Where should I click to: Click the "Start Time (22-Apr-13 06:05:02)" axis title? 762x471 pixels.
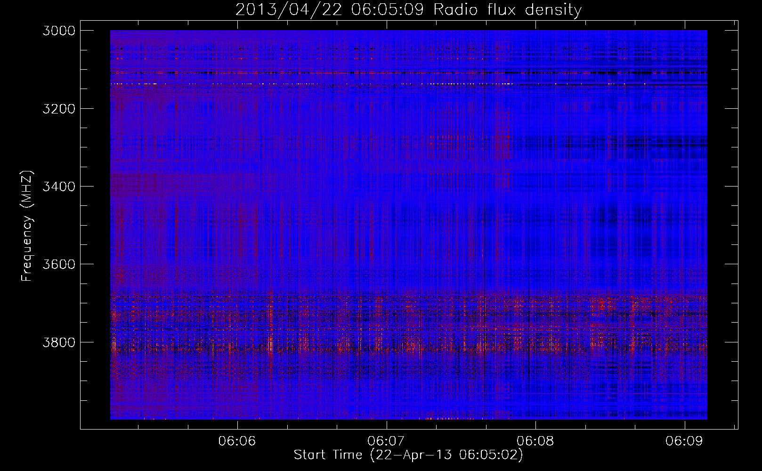tap(408, 455)
